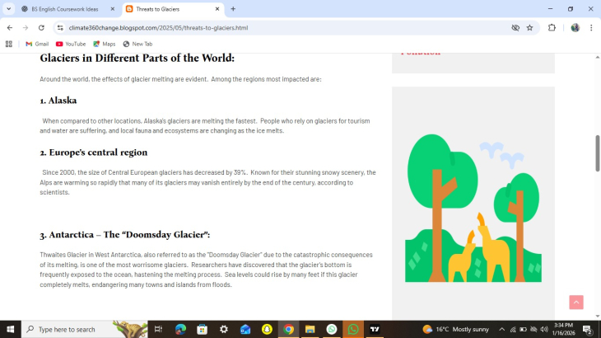This screenshot has height=338, width=601.
Task: Click the back navigation arrow
Action: 9,27
